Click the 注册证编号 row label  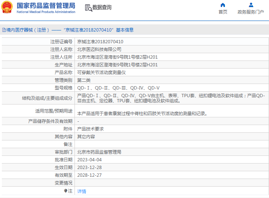coord(61,42)
